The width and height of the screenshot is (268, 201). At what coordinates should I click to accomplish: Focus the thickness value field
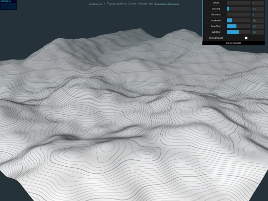point(258,14)
